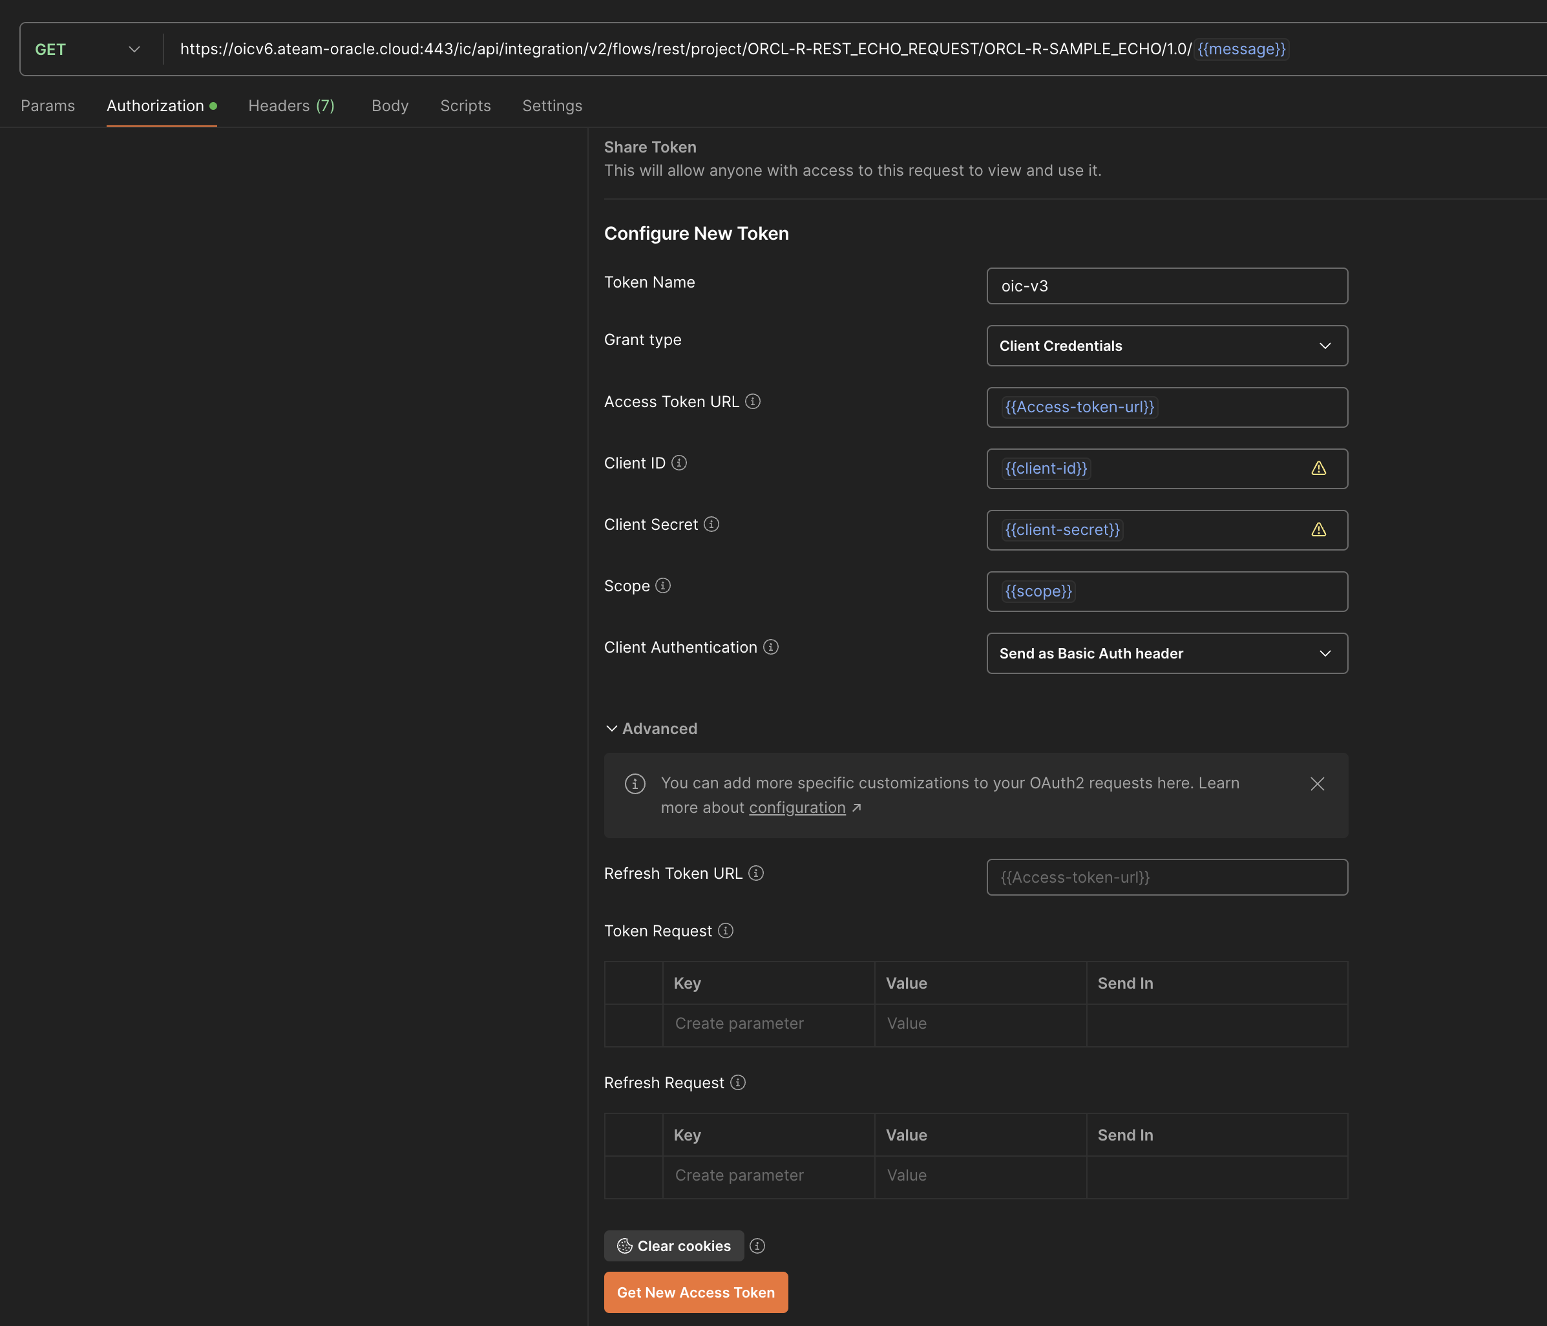The width and height of the screenshot is (1547, 1326).
Task: Click the Token Name input field
Action: tap(1167, 286)
